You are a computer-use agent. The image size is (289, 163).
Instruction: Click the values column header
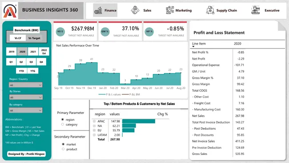tap(115, 114)
